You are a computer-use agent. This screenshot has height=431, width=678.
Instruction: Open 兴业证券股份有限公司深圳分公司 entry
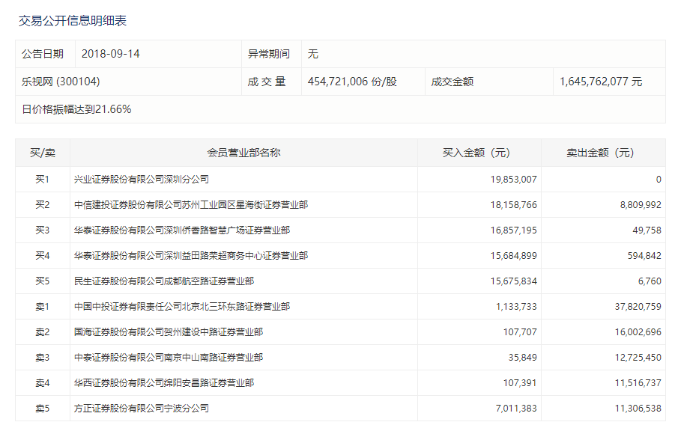[141, 180]
